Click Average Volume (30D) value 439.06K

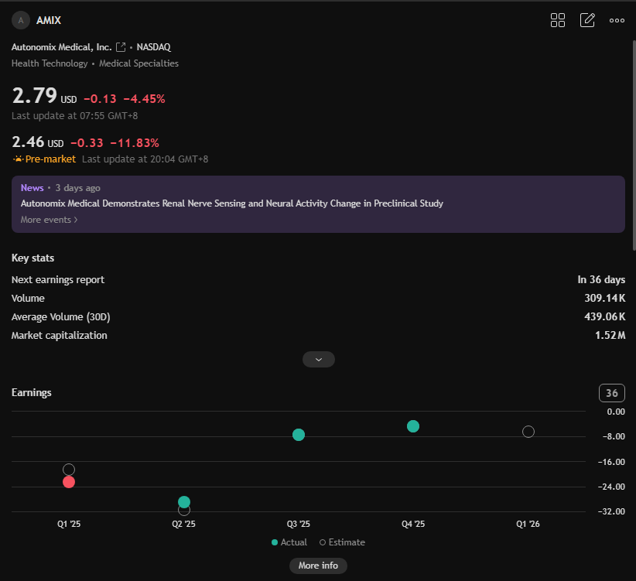(x=605, y=316)
